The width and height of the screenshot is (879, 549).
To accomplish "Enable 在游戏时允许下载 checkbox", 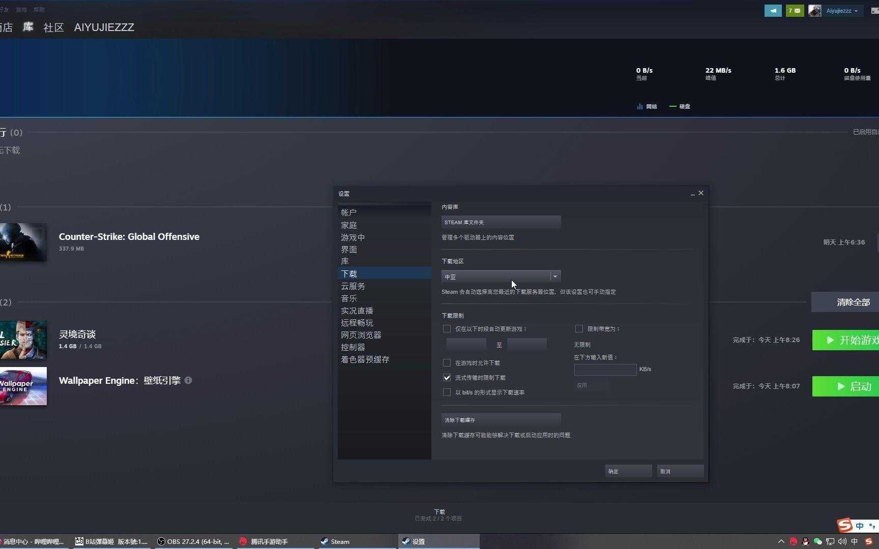I will pyautogui.click(x=447, y=363).
